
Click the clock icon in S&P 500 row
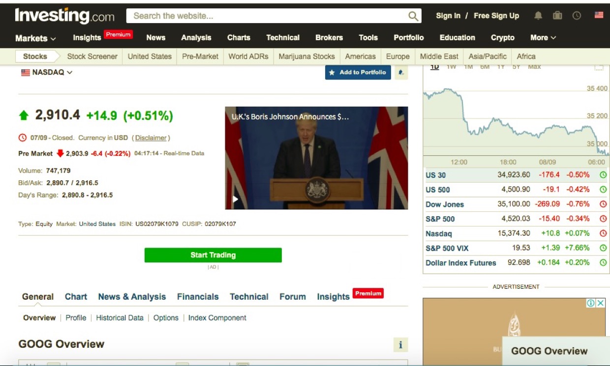pyautogui.click(x=603, y=219)
